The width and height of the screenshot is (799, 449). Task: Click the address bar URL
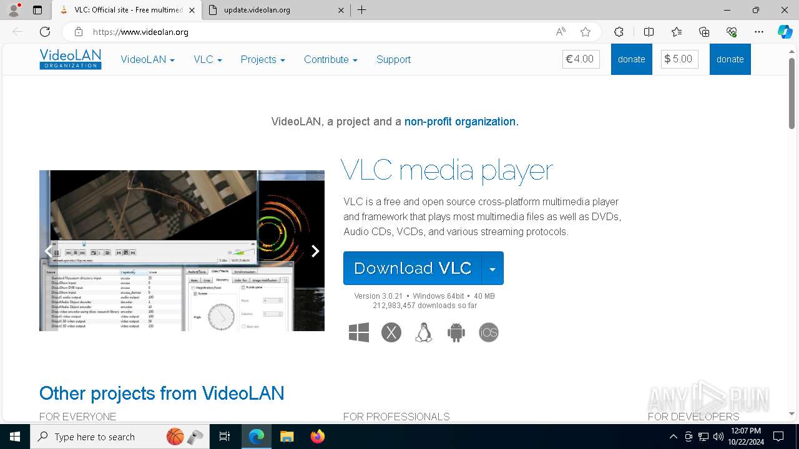[x=141, y=32]
